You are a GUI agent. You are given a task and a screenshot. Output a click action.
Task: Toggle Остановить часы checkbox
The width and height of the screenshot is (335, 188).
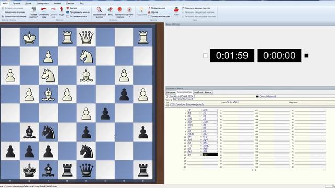(68, 16)
